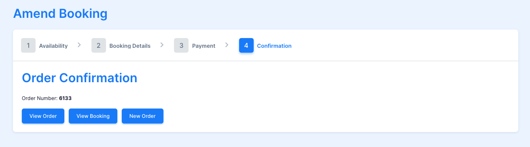Click the active step 4 badge
Viewport: 530px width, 147px height.
coord(246,45)
